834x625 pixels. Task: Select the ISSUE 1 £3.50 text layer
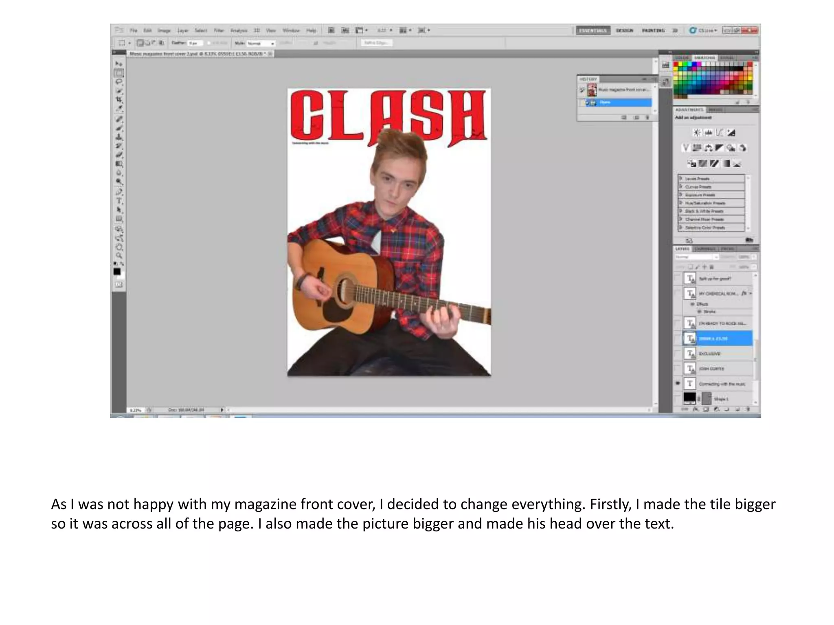tap(718, 339)
